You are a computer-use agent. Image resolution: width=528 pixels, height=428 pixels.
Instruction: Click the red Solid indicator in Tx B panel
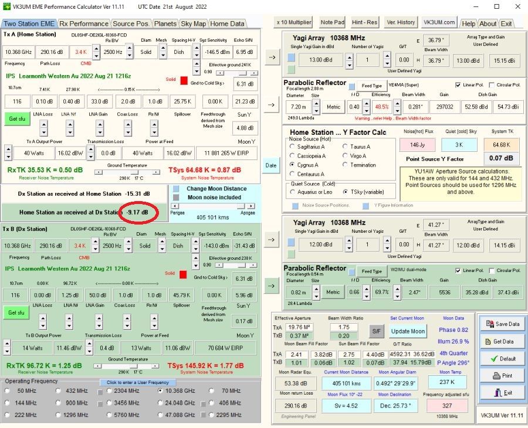[x=183, y=274]
